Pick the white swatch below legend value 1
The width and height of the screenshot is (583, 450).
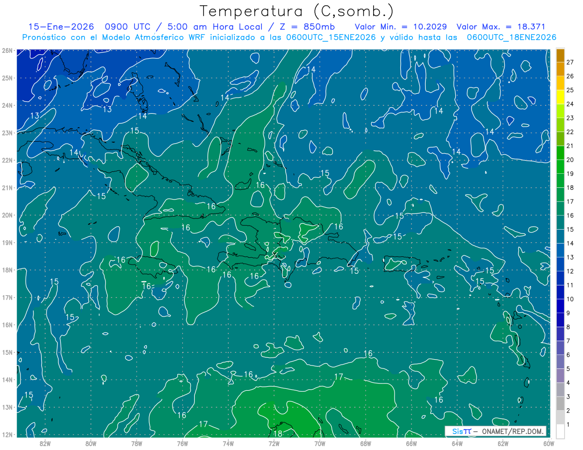(x=560, y=431)
